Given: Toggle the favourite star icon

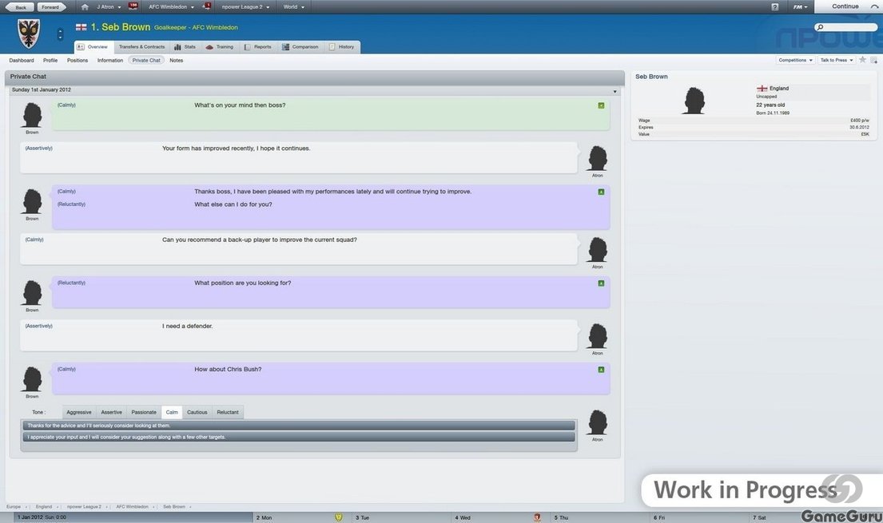Looking at the screenshot, I should pos(862,60).
